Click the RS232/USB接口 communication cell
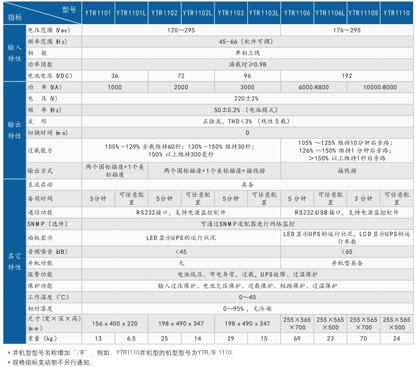The image size is (416, 367). tap(347, 212)
